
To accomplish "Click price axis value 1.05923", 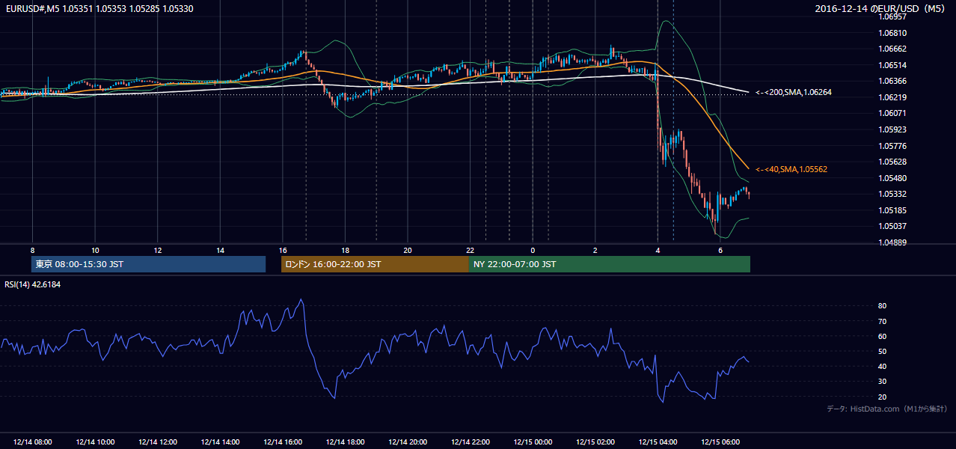I will (x=893, y=129).
